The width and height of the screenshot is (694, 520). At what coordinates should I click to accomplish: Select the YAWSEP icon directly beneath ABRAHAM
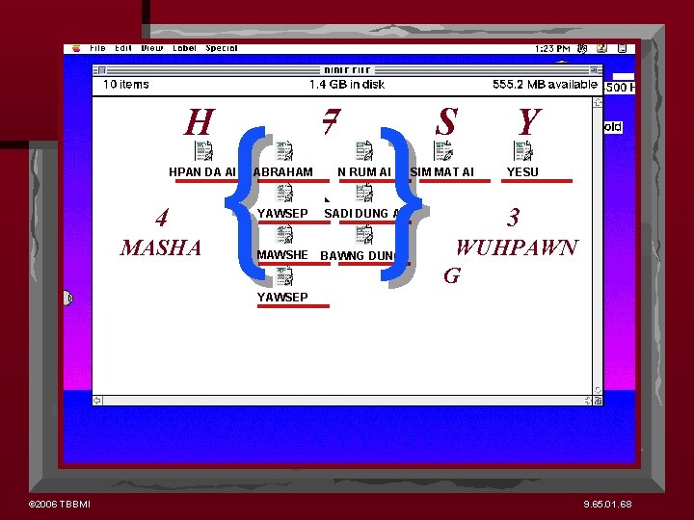(x=284, y=194)
